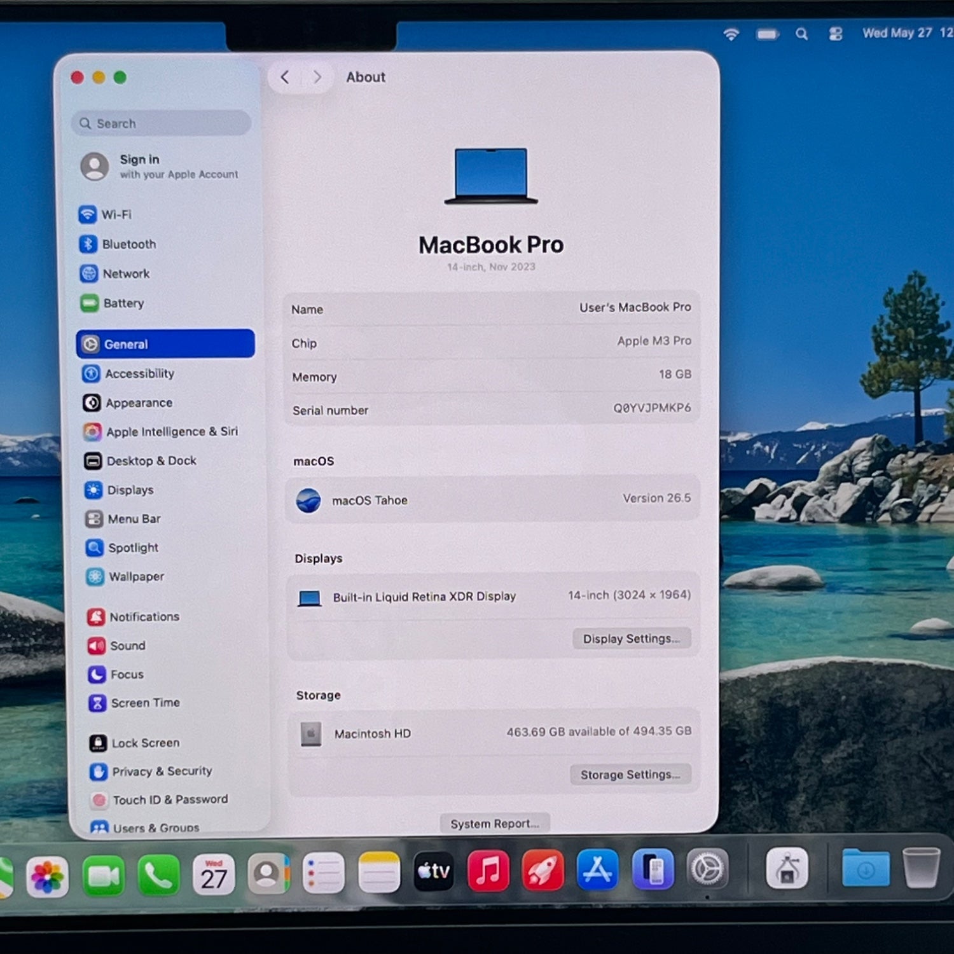
Task: Sign in with your Apple Account
Action: (160, 166)
